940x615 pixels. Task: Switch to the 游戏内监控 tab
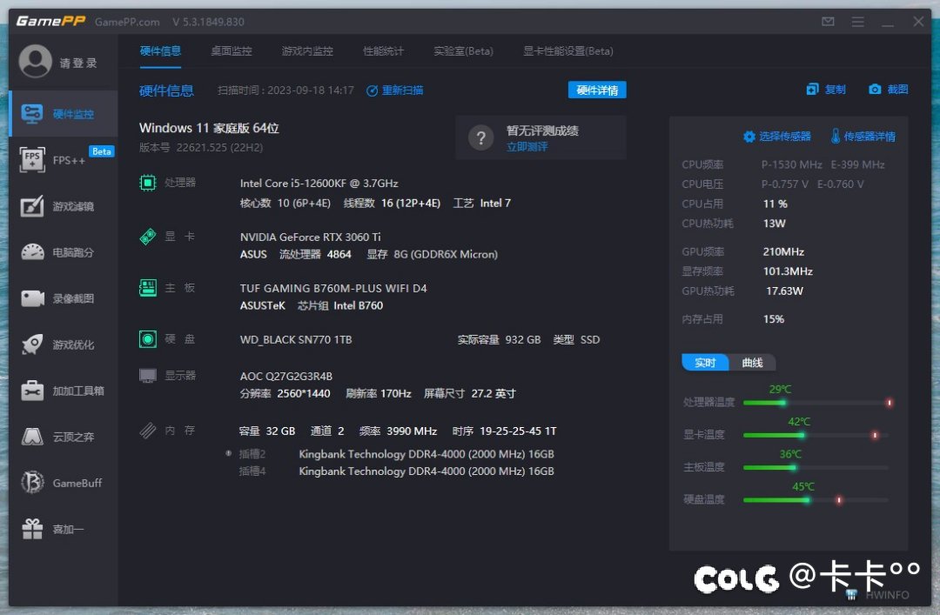307,51
